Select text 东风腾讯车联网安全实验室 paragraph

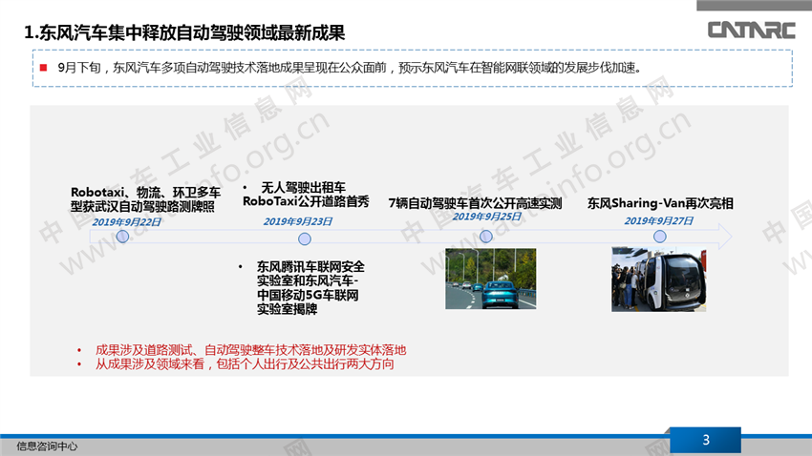tap(310, 288)
